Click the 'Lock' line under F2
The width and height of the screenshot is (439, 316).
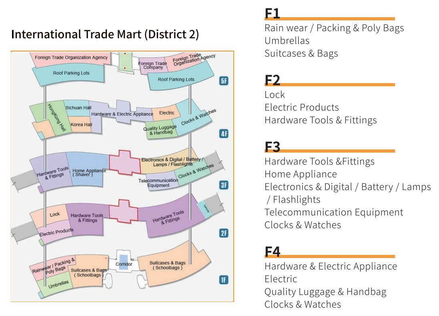pyautogui.click(x=275, y=95)
